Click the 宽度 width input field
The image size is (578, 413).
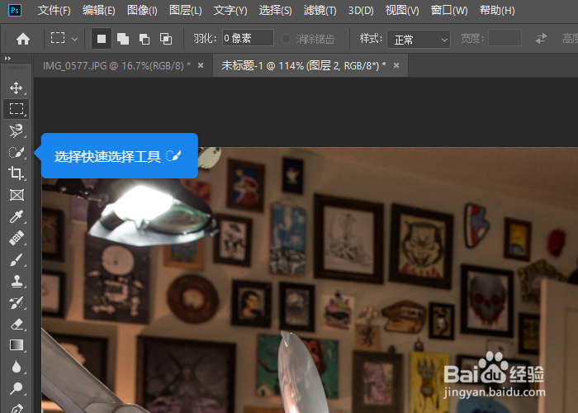[x=505, y=38]
